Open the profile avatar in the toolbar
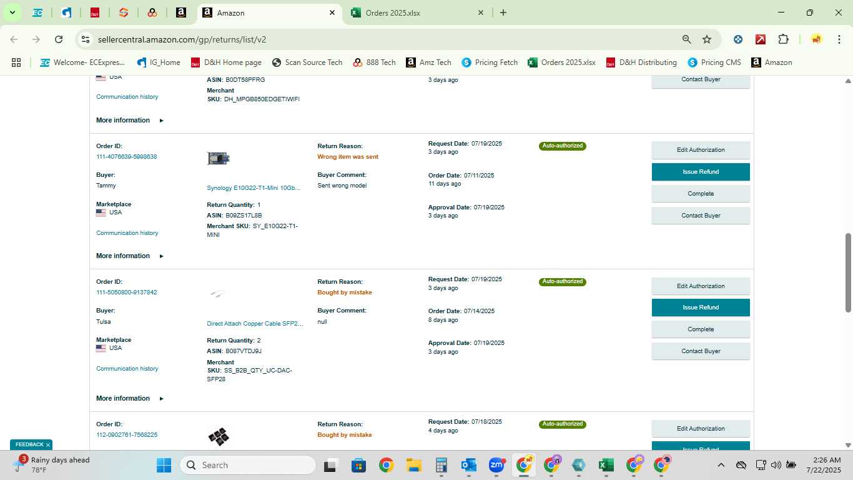Screen dimensions: 853x480 [x=816, y=39]
